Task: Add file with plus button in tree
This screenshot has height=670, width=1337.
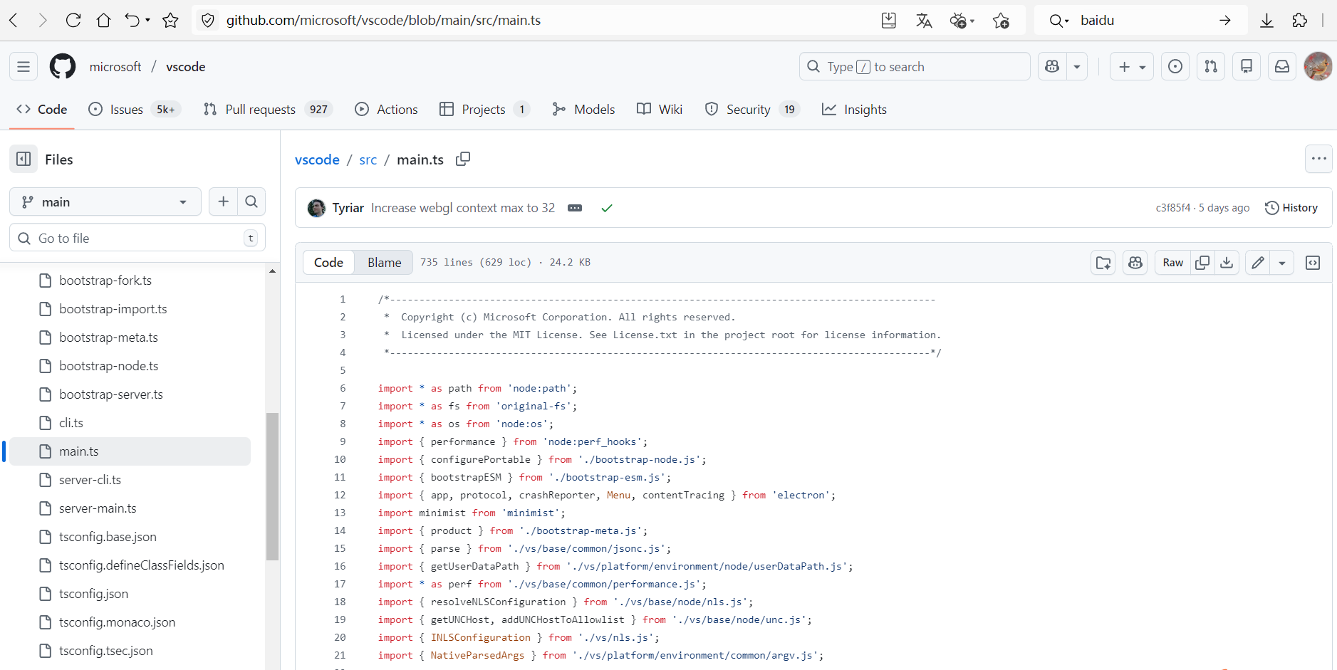Action: [x=223, y=202]
